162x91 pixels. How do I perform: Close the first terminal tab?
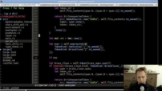(x=38, y=5)
